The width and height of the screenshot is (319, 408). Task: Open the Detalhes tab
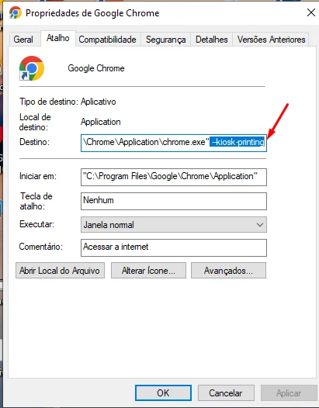[211, 40]
